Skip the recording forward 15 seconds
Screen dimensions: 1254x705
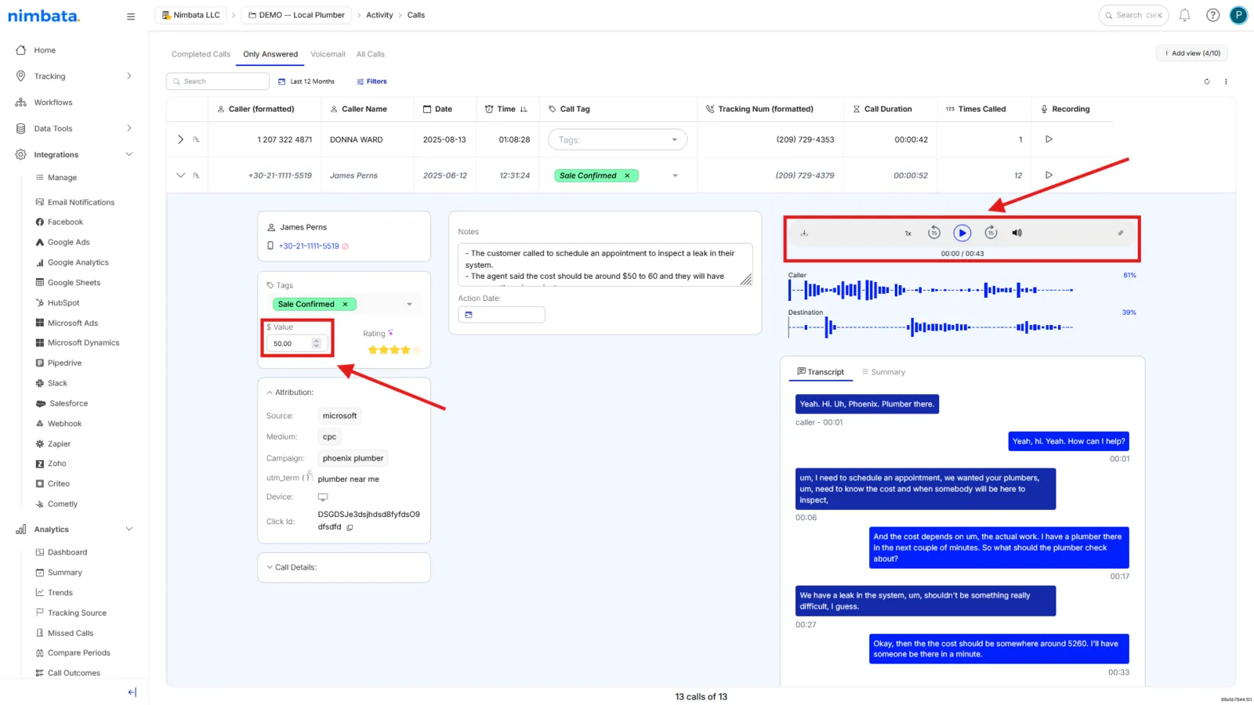991,233
